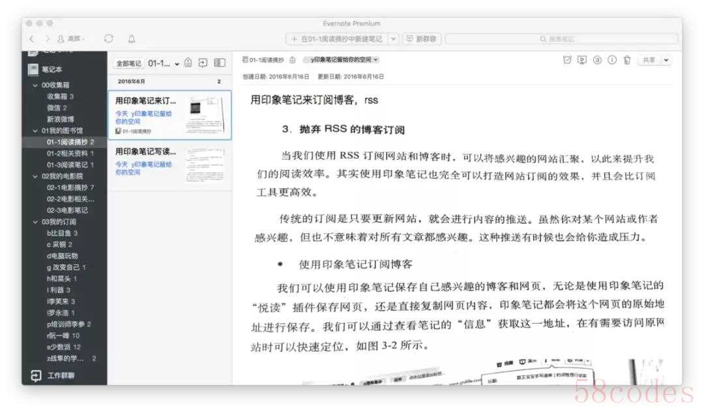The height and width of the screenshot is (411, 704).
Task: Open the z战隼的学... notebook
Action: point(71,358)
